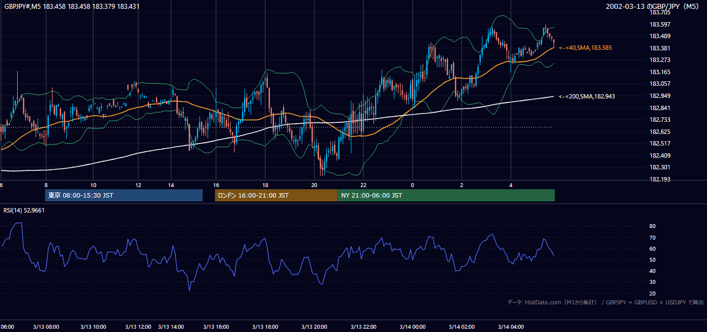Click the 183.705 price axis label
The width and height of the screenshot is (707, 332).
(x=660, y=12)
